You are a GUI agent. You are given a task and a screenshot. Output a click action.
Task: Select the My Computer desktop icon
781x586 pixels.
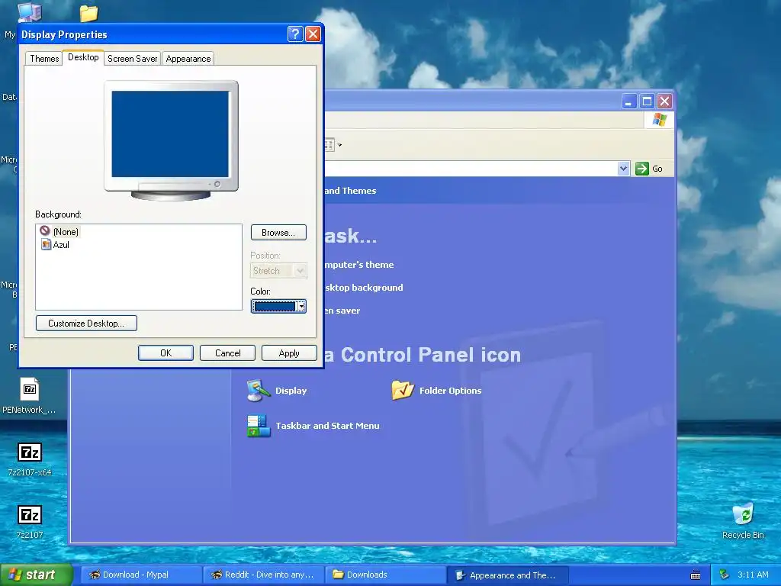pyautogui.click(x=29, y=12)
